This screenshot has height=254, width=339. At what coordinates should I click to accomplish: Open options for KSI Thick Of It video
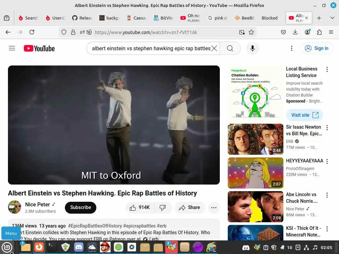[x=327, y=229]
